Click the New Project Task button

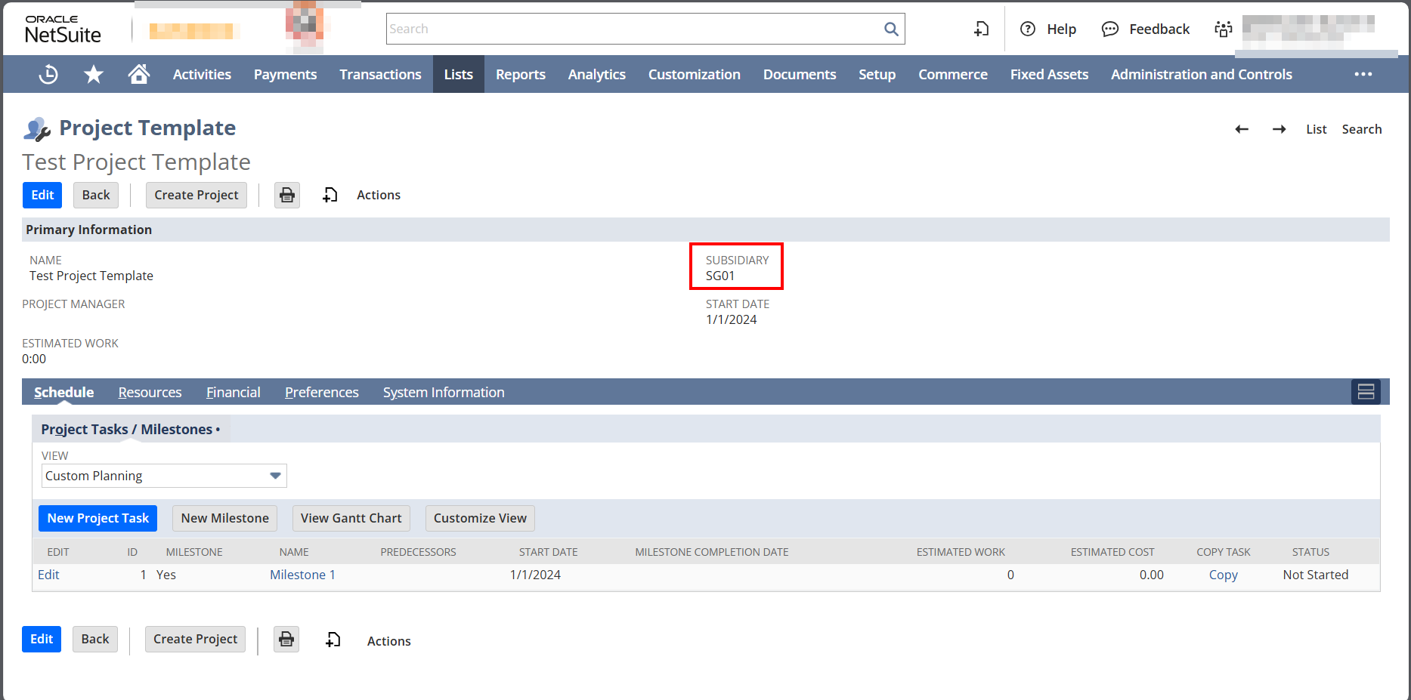tap(97, 518)
